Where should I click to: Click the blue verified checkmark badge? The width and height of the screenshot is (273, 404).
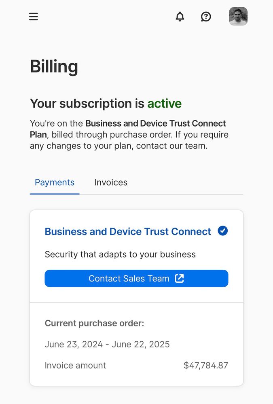click(222, 231)
